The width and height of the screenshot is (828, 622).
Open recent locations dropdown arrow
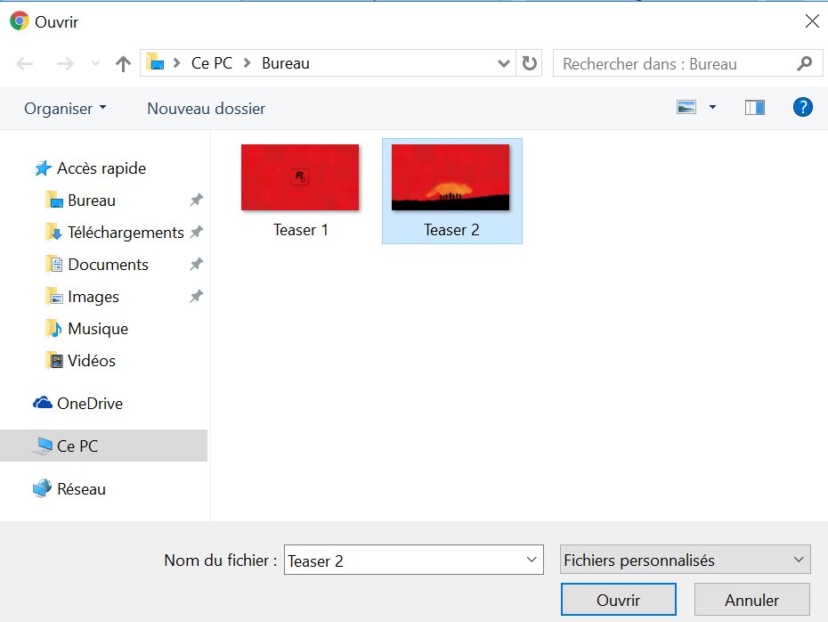pyautogui.click(x=95, y=63)
